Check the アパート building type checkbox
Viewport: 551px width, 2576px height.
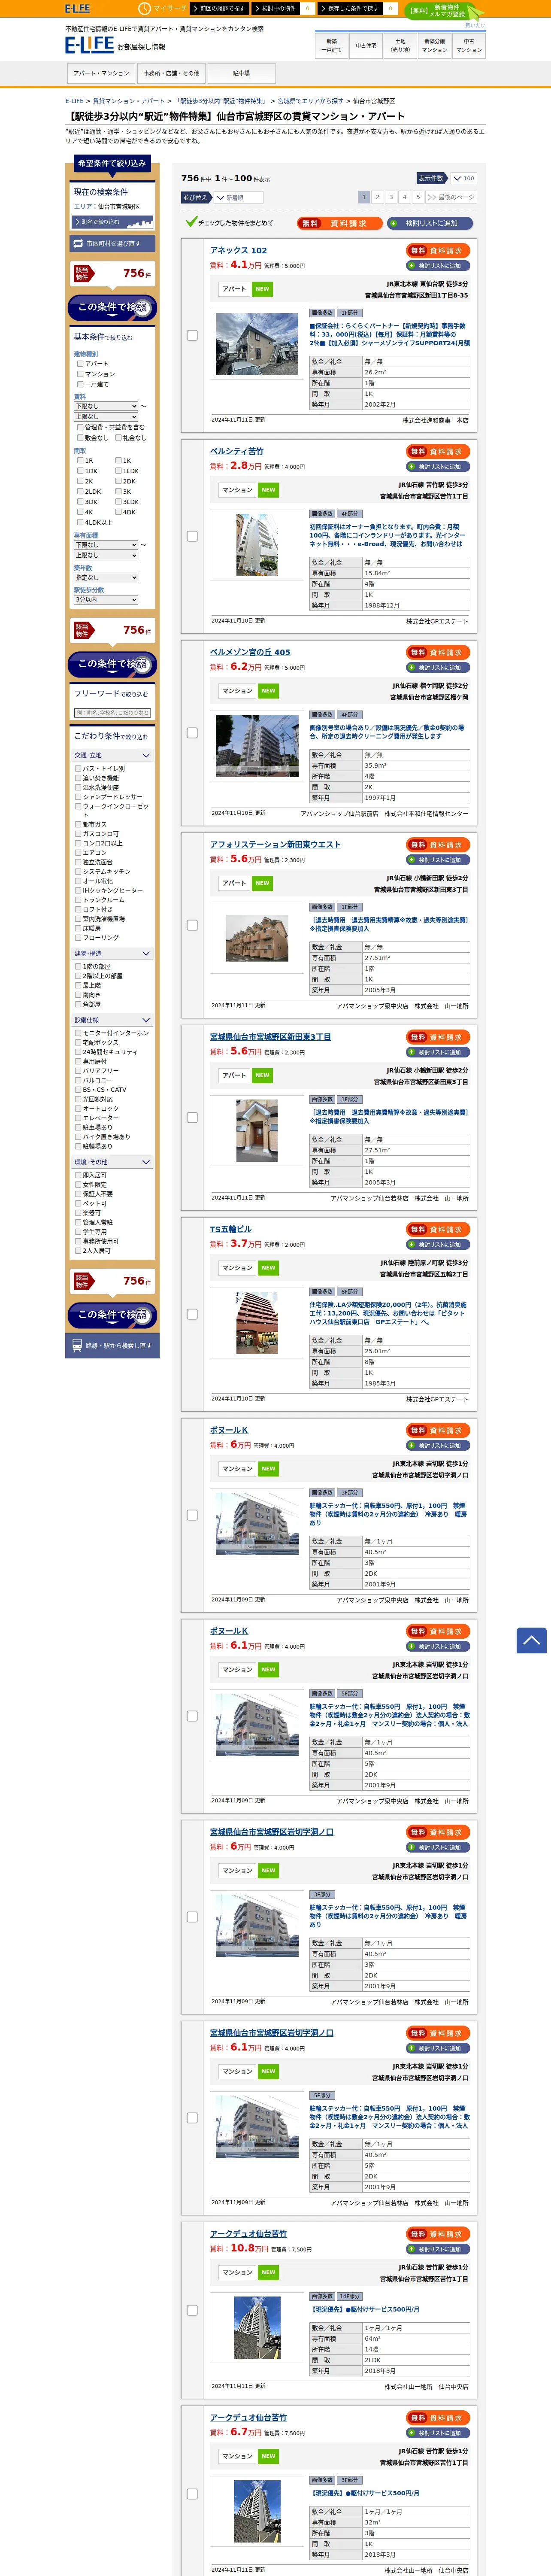(80, 364)
